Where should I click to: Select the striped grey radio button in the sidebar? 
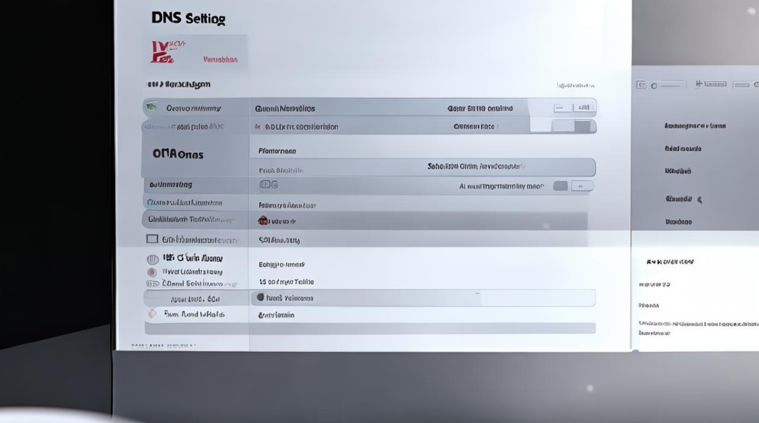tap(152, 259)
